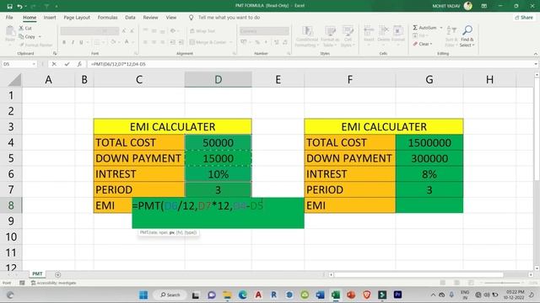Switch to the Insert tab
The height and width of the screenshot is (303, 540).
click(x=50, y=17)
